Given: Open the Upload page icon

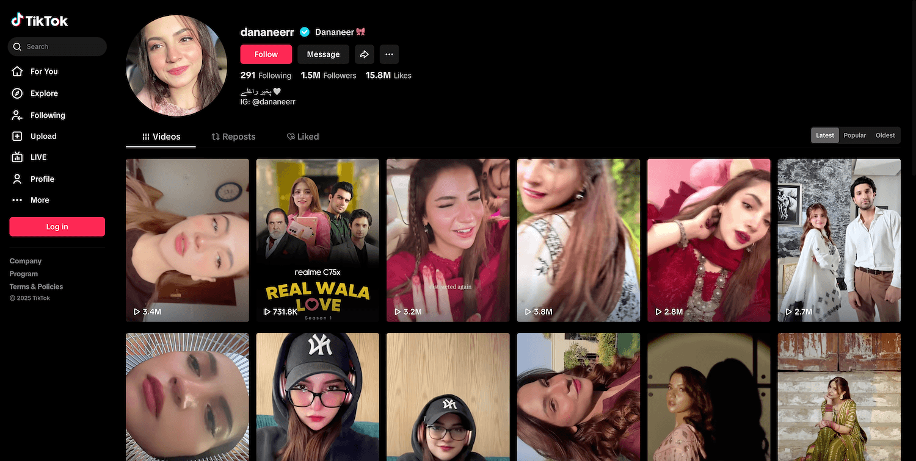Looking at the screenshot, I should pos(18,137).
